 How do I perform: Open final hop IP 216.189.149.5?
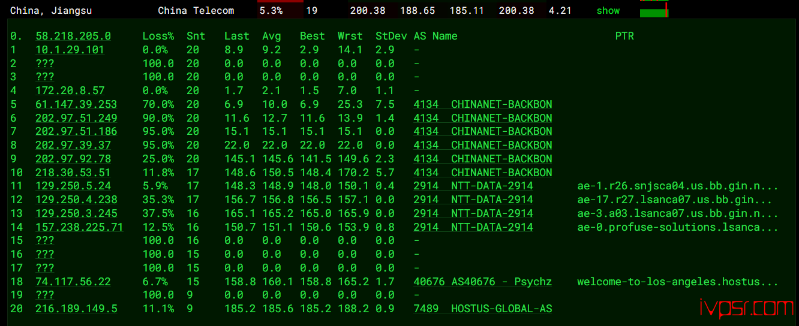[x=76, y=309]
